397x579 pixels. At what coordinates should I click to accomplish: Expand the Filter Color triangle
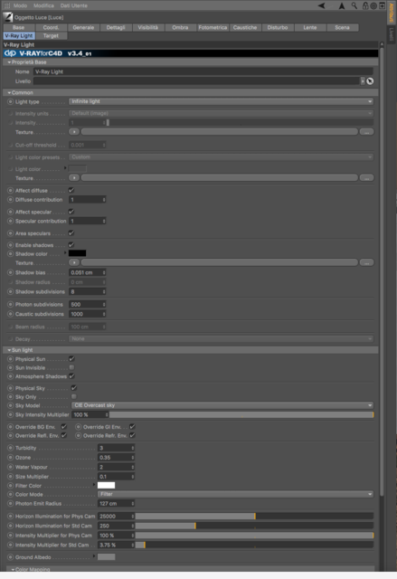[94, 485]
